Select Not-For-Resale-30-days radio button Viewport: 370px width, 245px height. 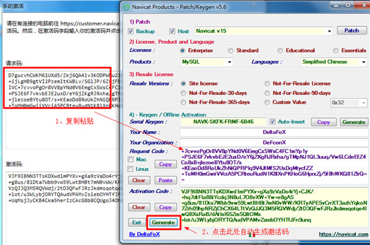pos(184,93)
